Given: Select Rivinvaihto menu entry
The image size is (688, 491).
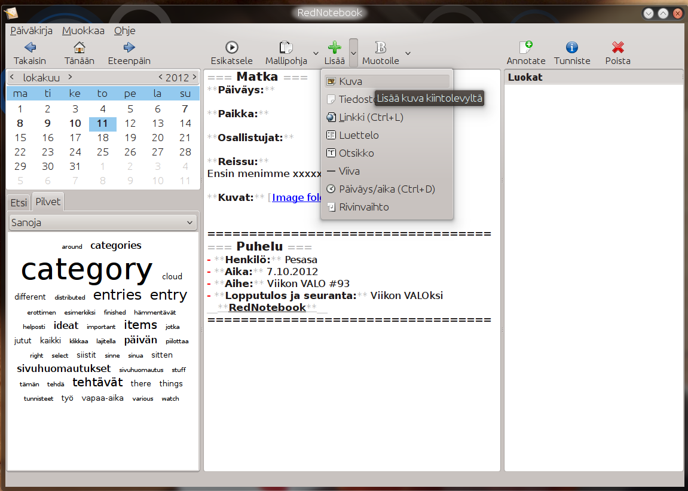Looking at the screenshot, I should [387, 208].
